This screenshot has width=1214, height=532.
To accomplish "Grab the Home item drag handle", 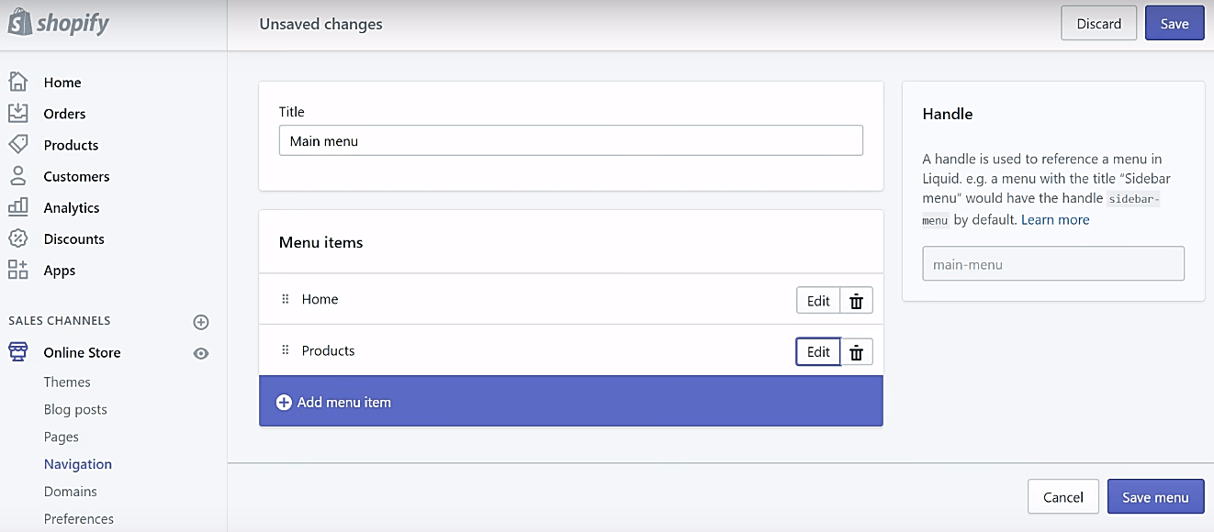I will (x=285, y=299).
